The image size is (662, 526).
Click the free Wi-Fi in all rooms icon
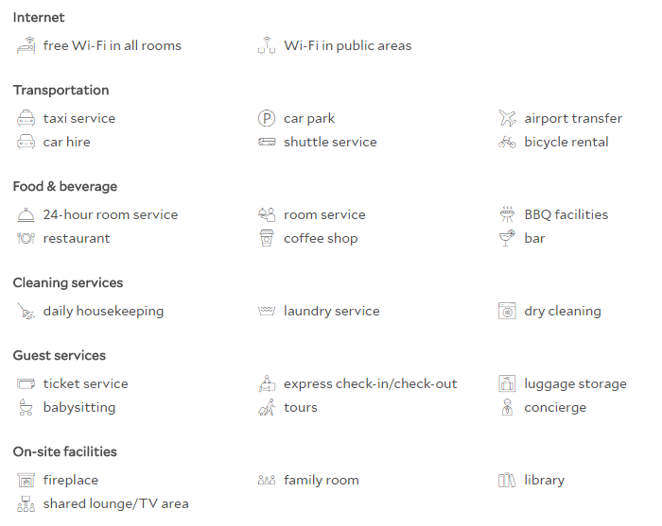26,45
